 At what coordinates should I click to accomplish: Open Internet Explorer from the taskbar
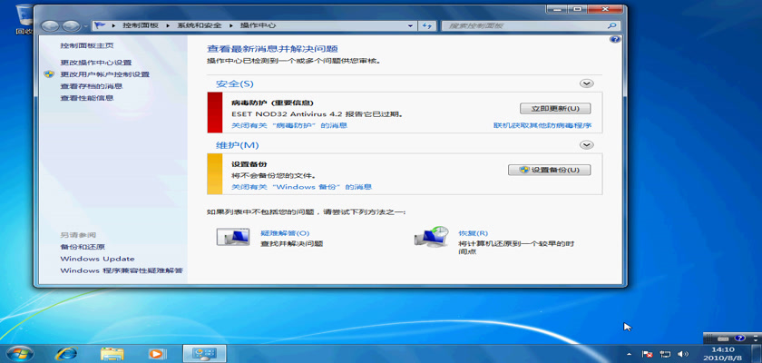click(x=65, y=353)
